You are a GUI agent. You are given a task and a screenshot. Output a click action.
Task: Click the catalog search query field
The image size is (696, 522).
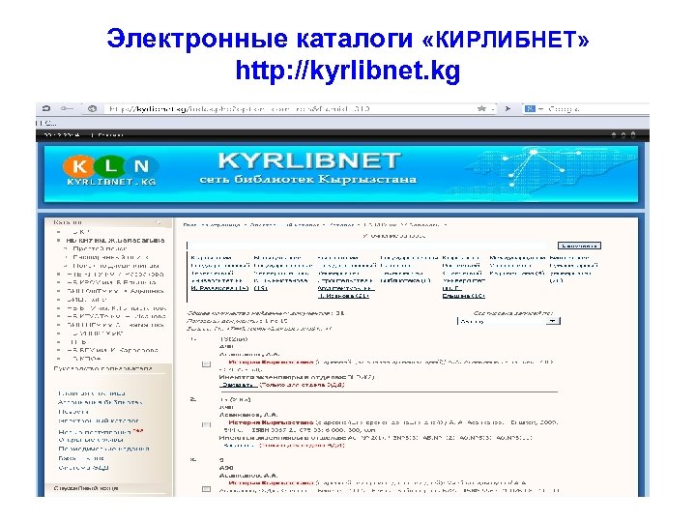point(369,246)
